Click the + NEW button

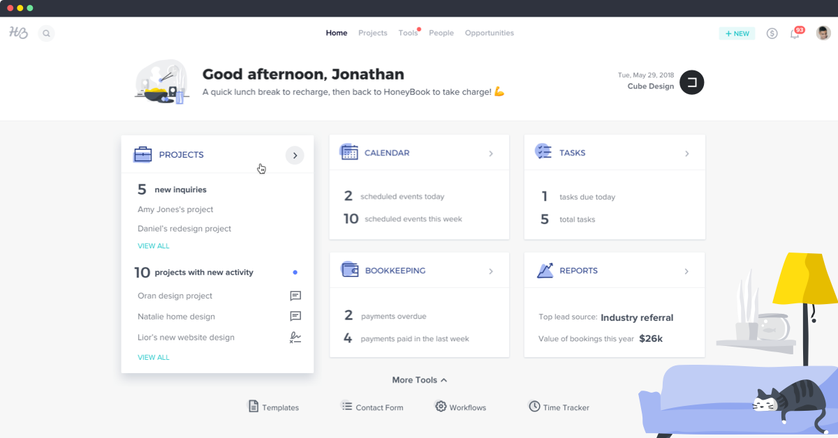pyautogui.click(x=737, y=33)
